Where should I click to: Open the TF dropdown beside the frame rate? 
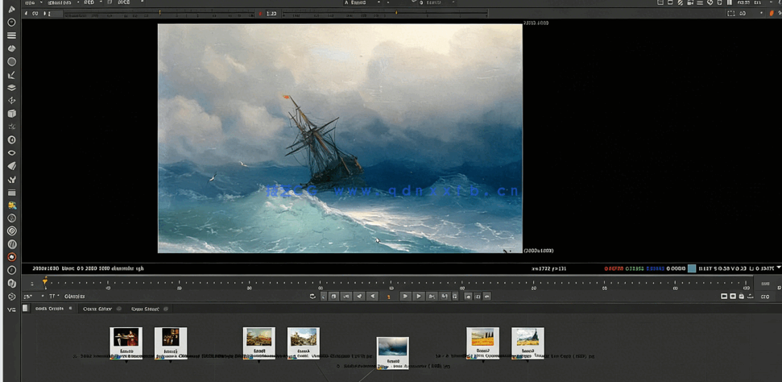pos(54,297)
